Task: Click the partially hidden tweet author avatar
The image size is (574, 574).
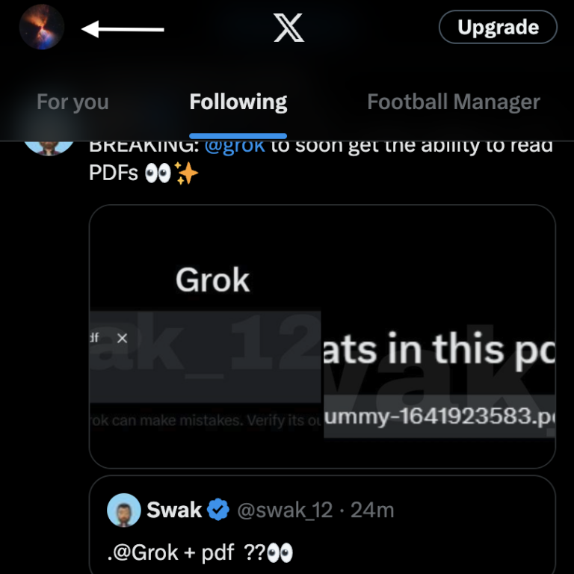Action: point(49,146)
